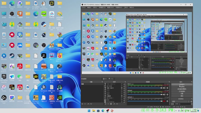Open Epic Games Launcher desktop icon

tap(4, 79)
